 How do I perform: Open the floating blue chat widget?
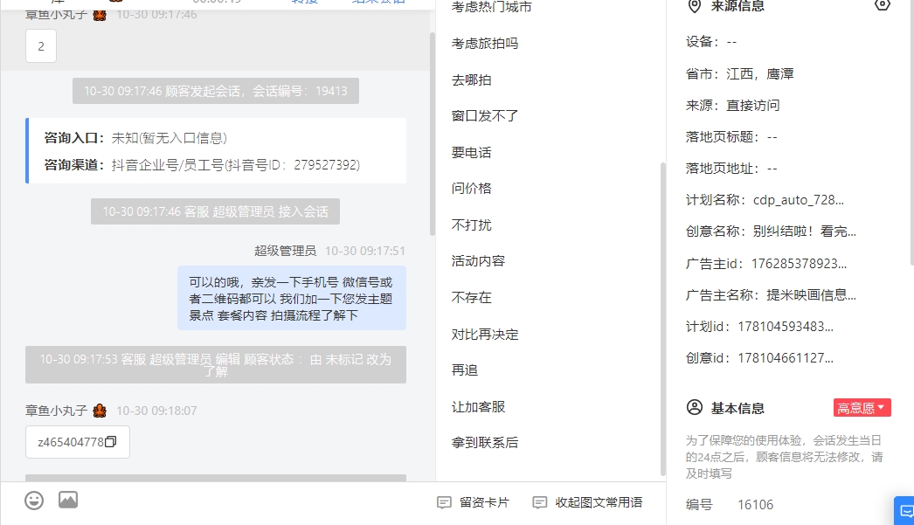click(x=905, y=511)
